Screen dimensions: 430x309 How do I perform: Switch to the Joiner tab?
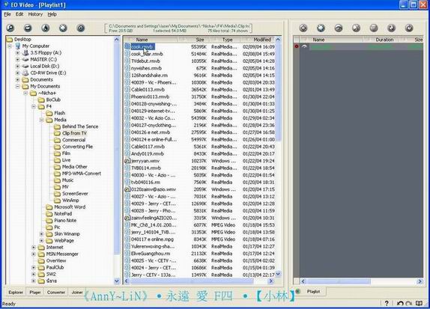[x=77, y=293]
